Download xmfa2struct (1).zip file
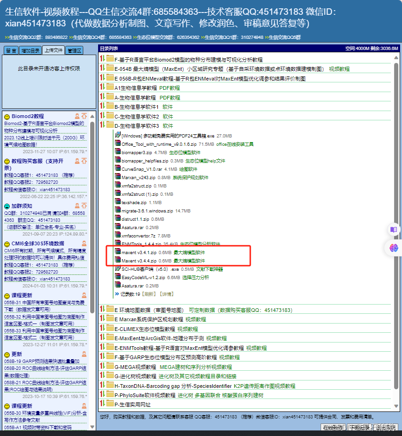The height and width of the screenshot is (436, 402). (x=140, y=194)
